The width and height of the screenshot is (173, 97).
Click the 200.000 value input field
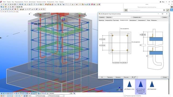coord(144,35)
